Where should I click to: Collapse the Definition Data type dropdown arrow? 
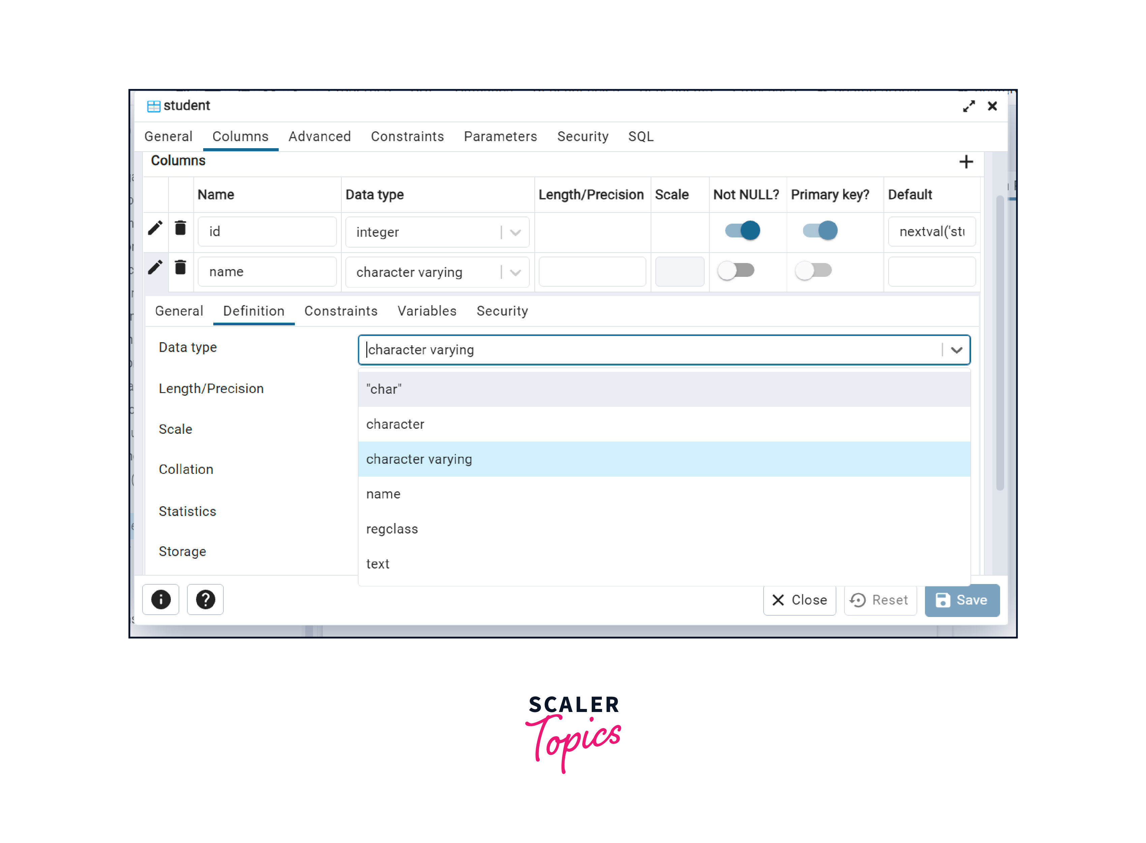click(956, 350)
